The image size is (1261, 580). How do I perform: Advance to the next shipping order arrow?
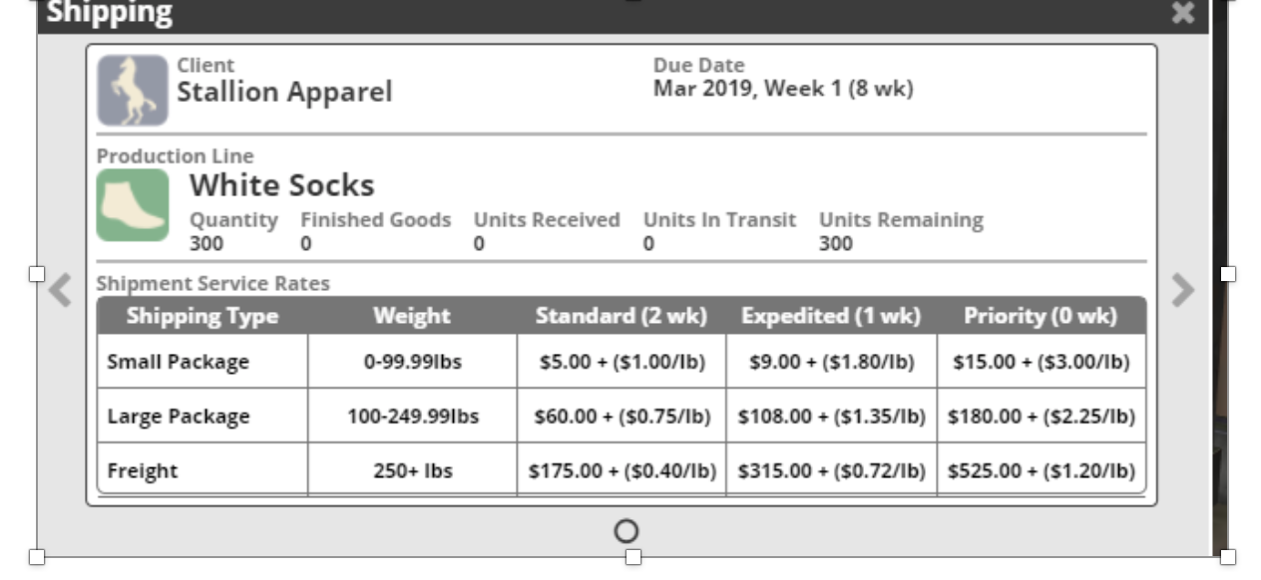(x=1182, y=290)
